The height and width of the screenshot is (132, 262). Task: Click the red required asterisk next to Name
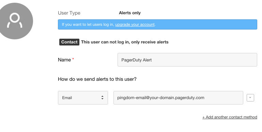click(73, 59)
